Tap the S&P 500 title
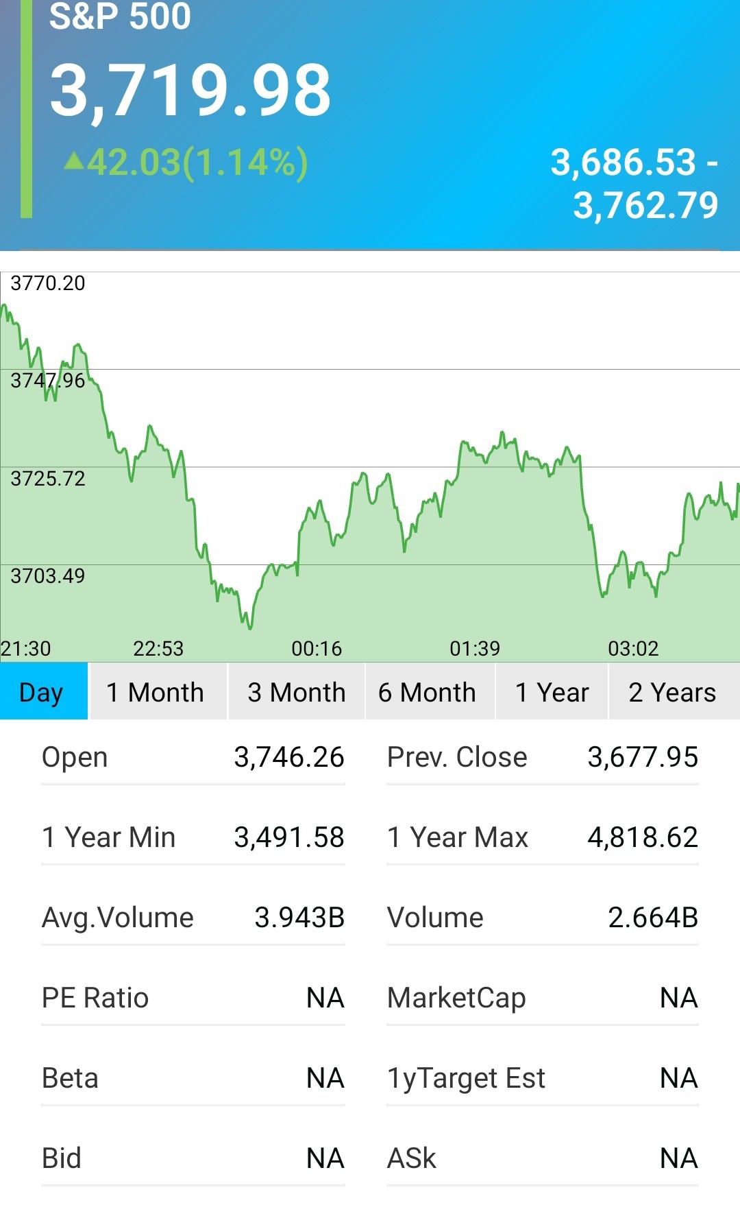Image resolution: width=740 pixels, height=1205 pixels. [120, 16]
